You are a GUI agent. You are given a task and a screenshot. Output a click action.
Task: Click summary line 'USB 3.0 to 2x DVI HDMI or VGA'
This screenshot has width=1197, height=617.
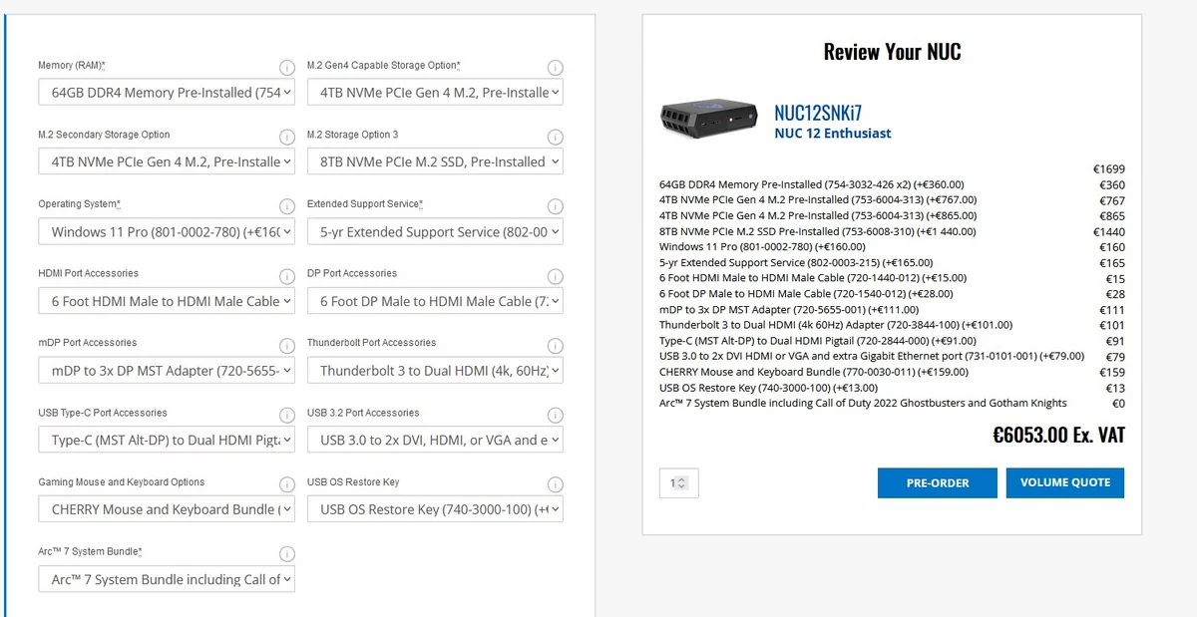click(872, 356)
